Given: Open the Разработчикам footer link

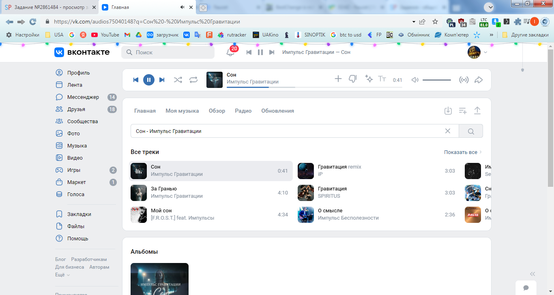Looking at the screenshot, I should [x=89, y=259].
